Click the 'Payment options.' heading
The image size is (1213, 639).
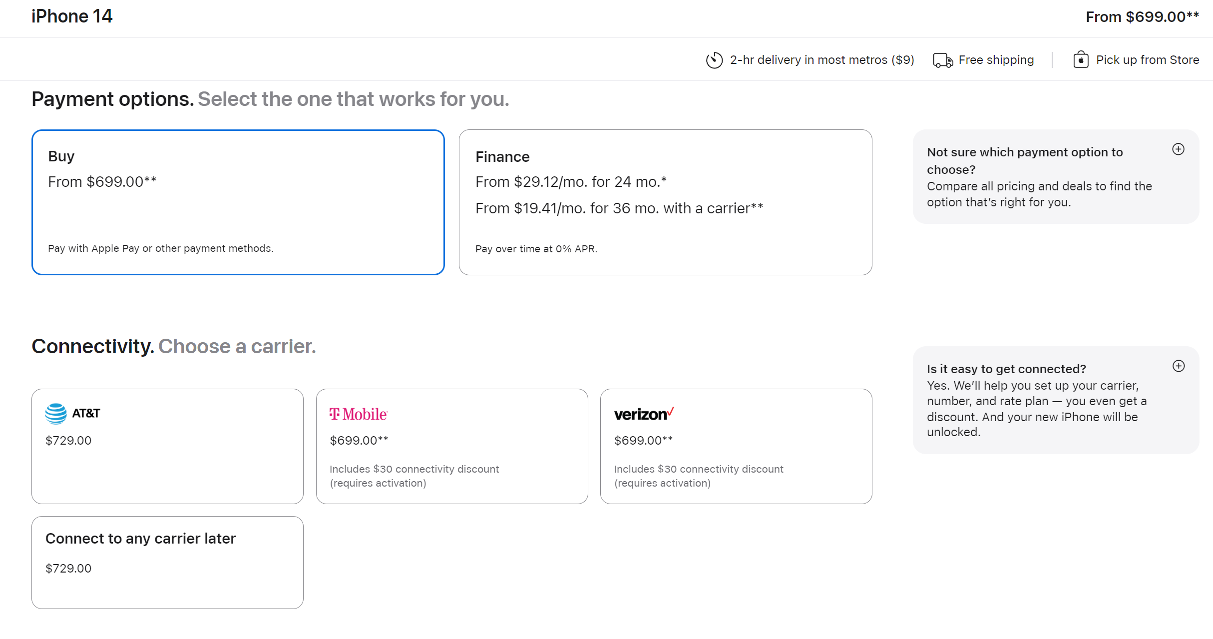113,99
